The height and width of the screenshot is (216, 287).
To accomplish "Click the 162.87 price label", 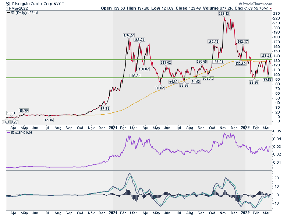I will 242,42.
